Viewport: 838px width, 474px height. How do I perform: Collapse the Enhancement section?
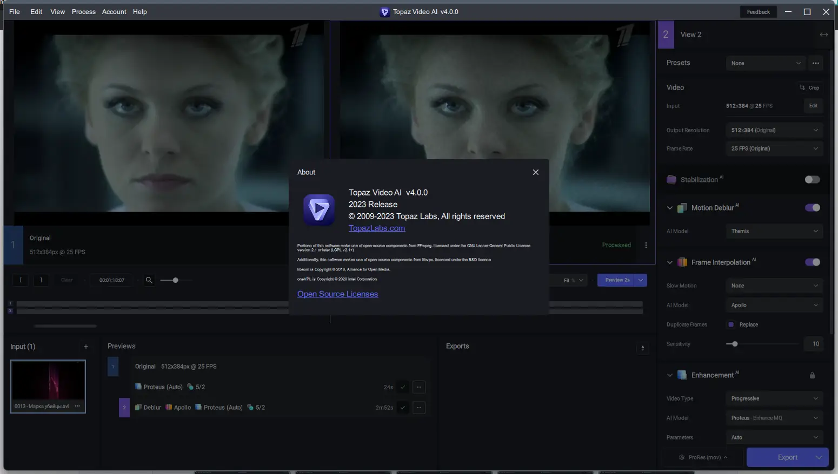point(670,375)
